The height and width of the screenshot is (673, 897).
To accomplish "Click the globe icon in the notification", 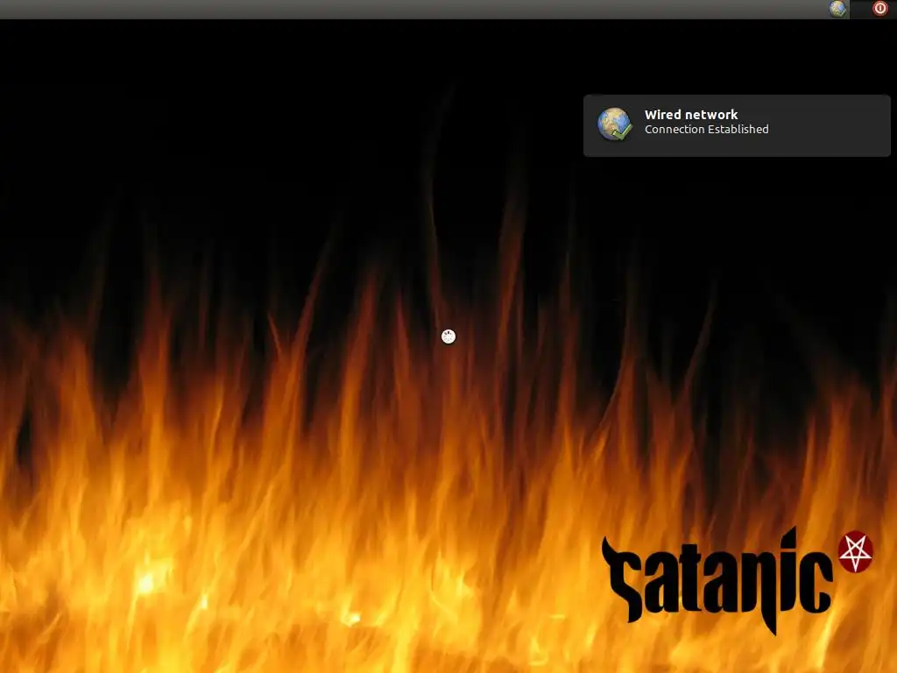I will click(614, 124).
